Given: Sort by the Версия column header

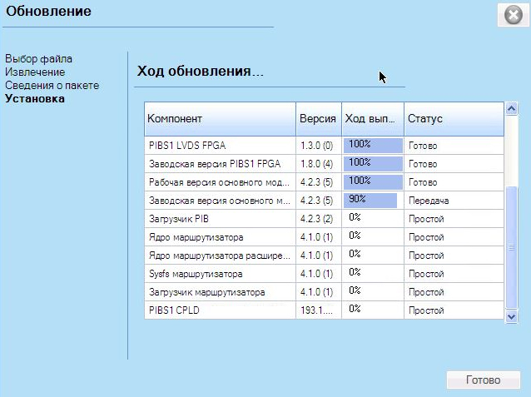Looking at the screenshot, I should pos(318,119).
